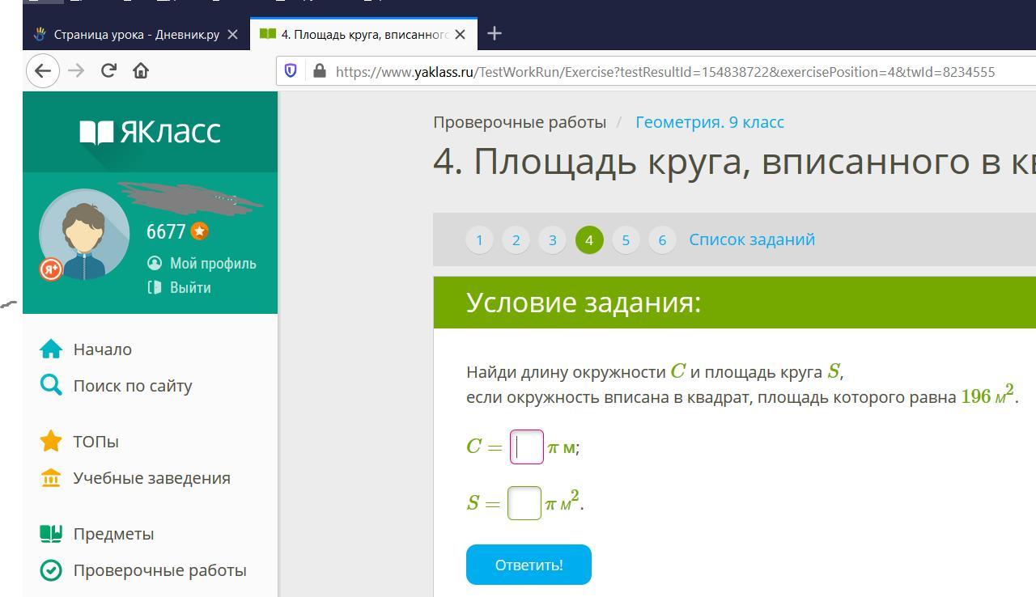Screen dimensions: 1036x597
Task: Open Геометрия. 9 класс breadcrumb link
Action: [710, 122]
